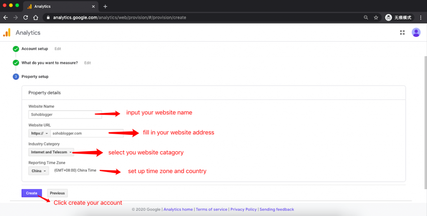Click the Analytics header title text
The image size is (427, 216).
pos(28,32)
